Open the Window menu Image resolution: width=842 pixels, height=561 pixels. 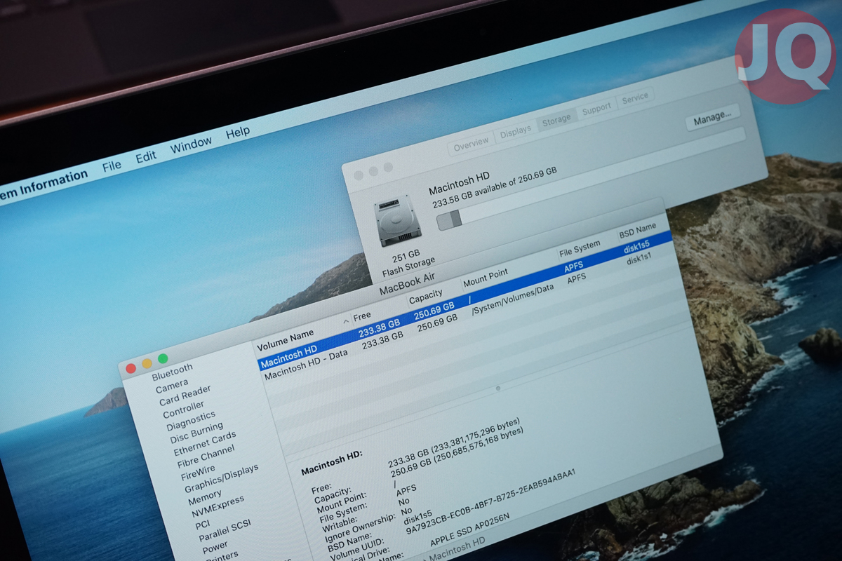[x=191, y=145]
